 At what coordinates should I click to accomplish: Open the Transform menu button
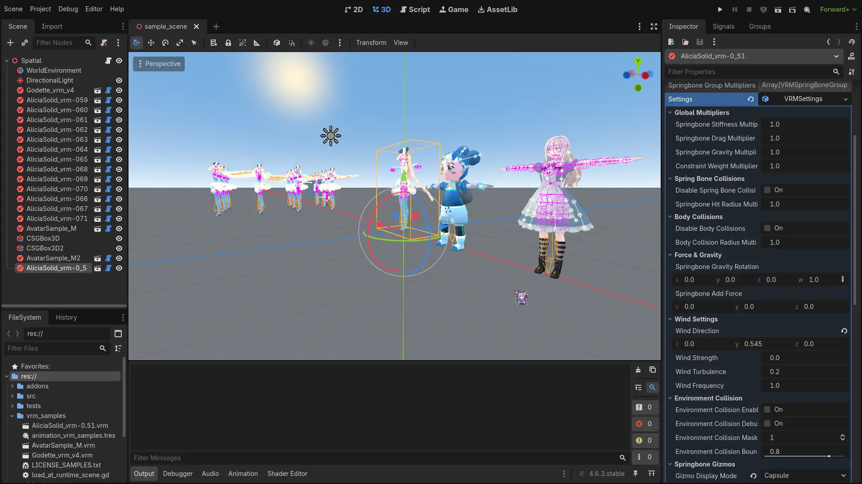(x=371, y=43)
